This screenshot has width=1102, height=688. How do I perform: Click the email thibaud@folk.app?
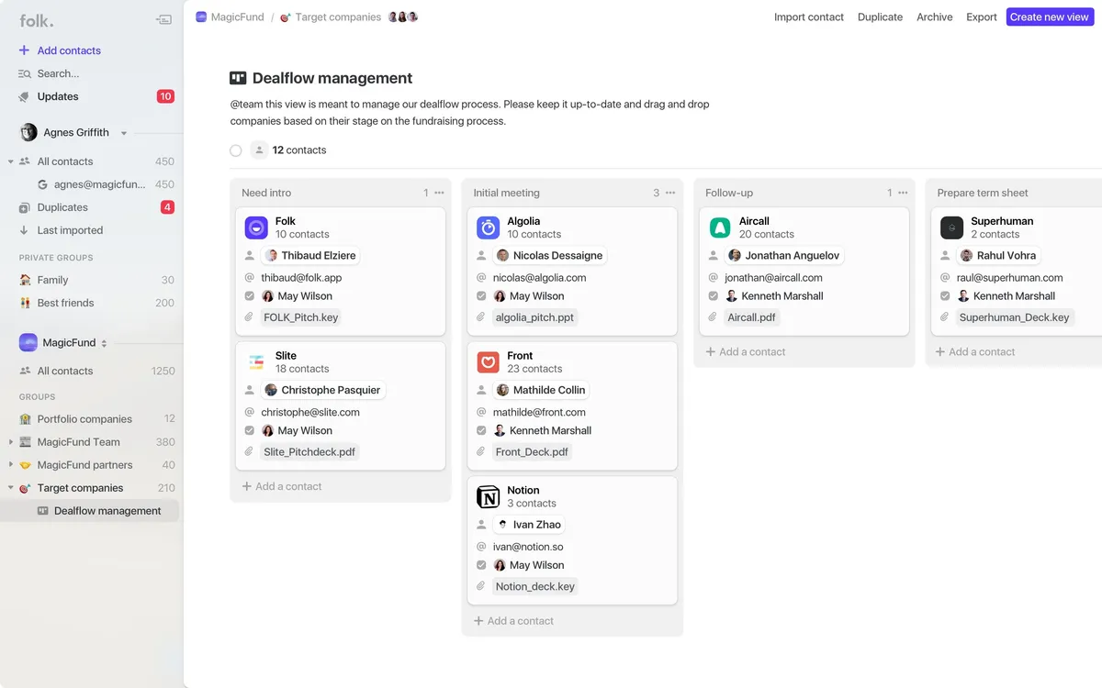(301, 277)
